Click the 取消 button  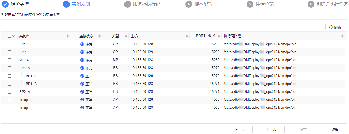(x=335, y=130)
